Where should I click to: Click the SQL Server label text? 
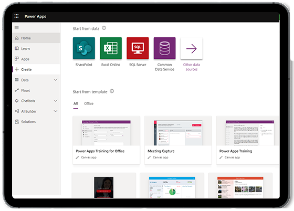point(138,65)
